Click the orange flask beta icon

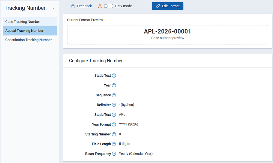pos(100,6)
